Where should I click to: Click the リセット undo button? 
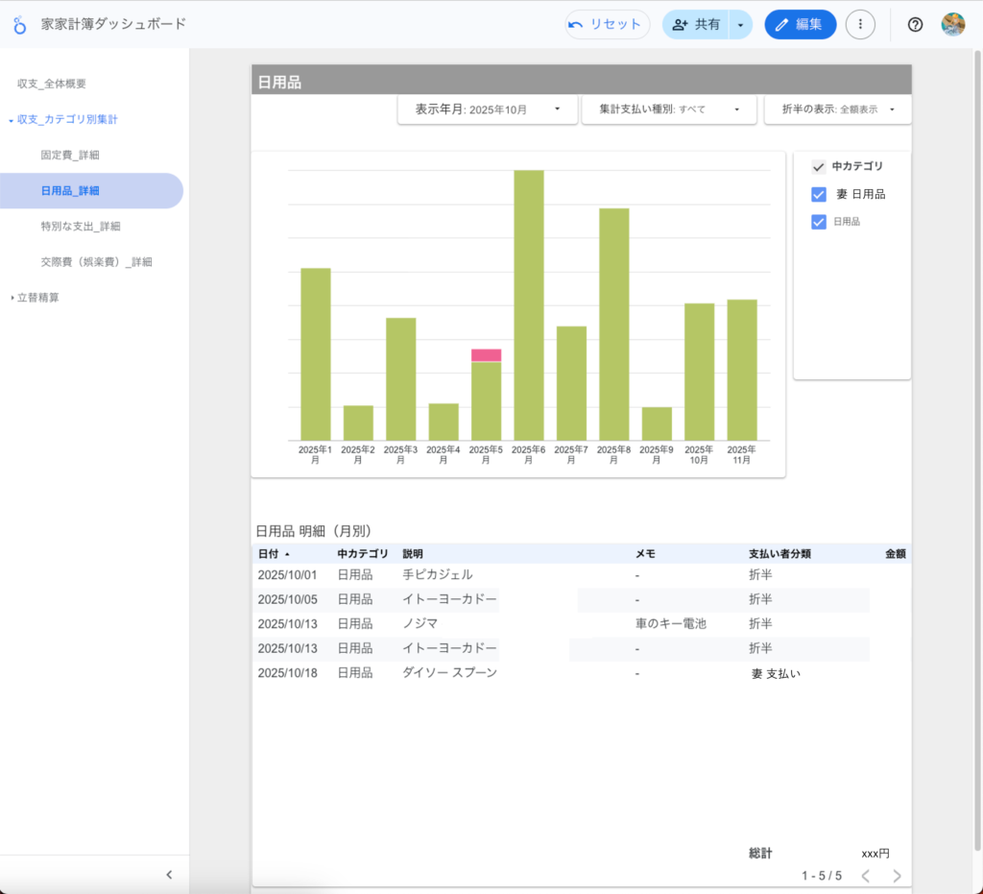[607, 24]
